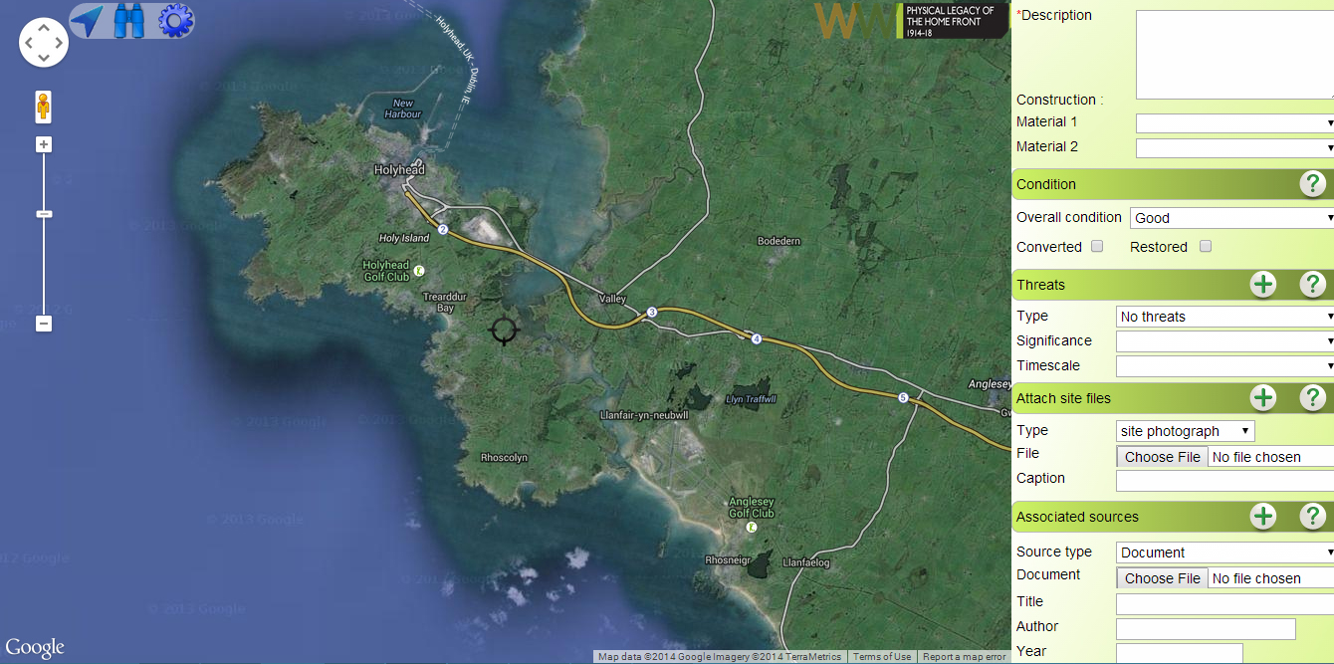Open the site file Type dropdown
Viewport: 1334px width, 664px height.
click(x=1185, y=430)
